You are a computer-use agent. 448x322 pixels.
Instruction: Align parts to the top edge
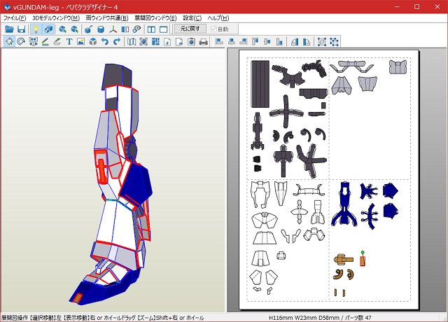pyautogui.click(x=255, y=42)
